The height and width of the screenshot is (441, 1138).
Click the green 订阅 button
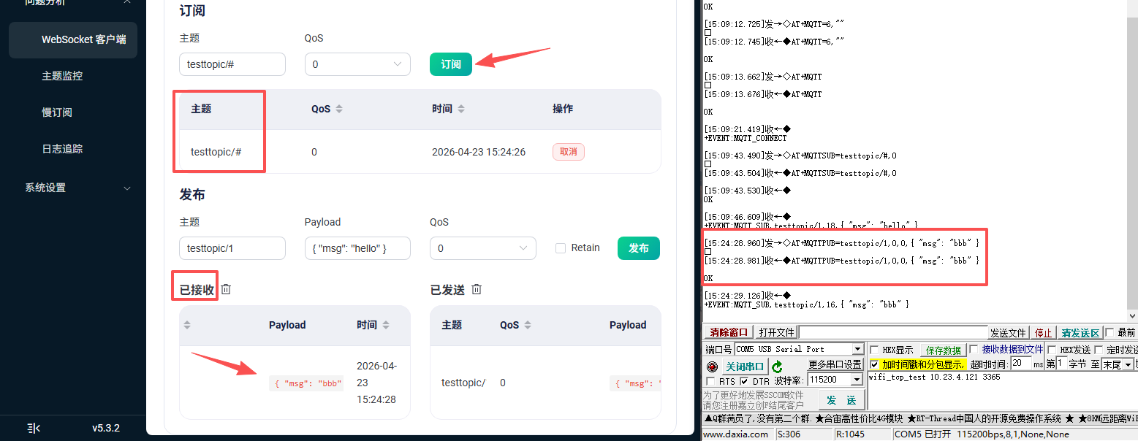(x=451, y=64)
